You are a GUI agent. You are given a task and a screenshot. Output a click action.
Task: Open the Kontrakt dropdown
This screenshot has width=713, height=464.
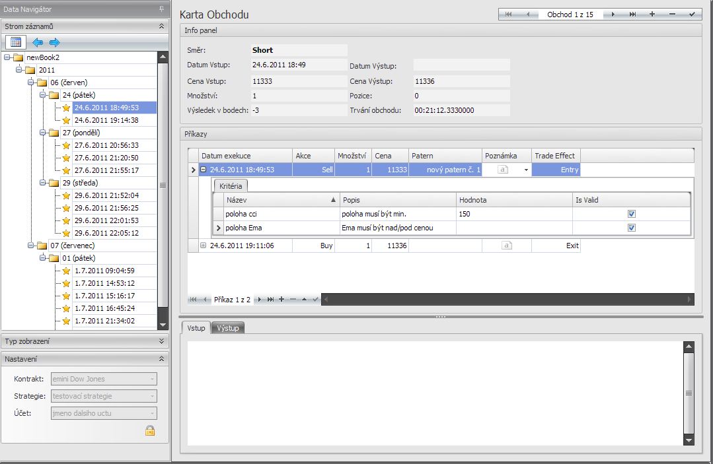153,379
